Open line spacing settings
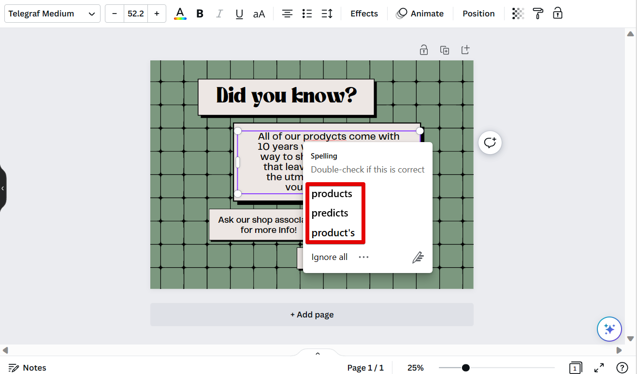This screenshot has width=637, height=374. point(327,14)
